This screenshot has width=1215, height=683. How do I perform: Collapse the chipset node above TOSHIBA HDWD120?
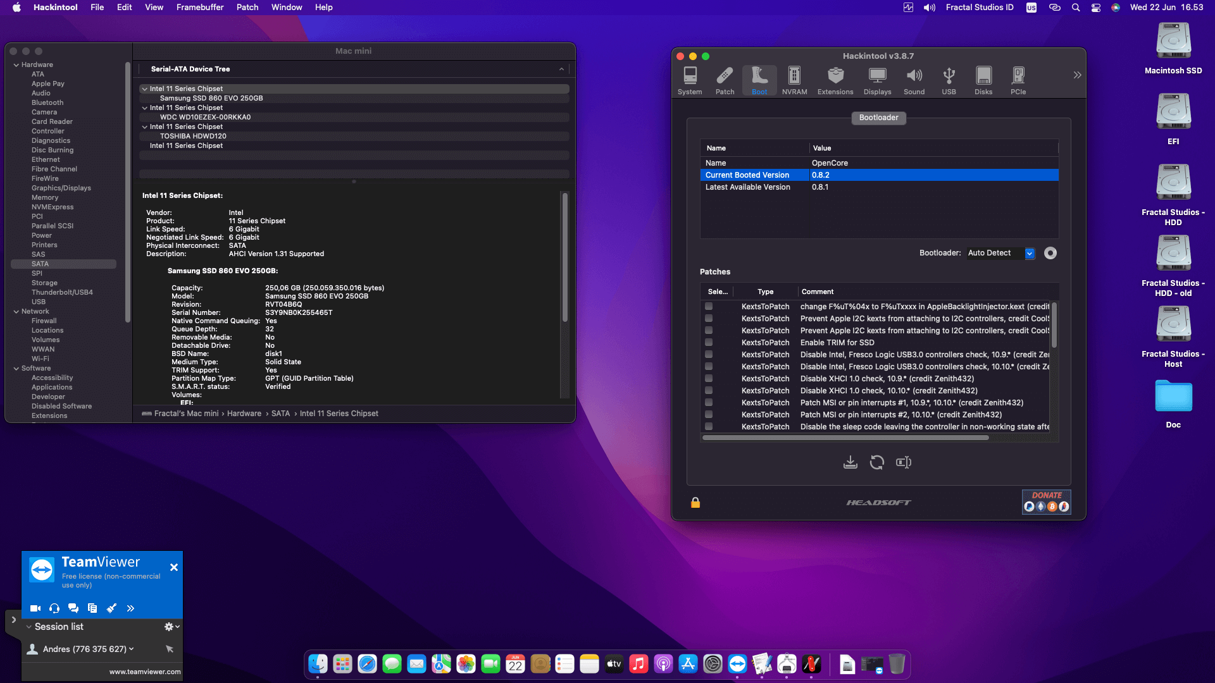(x=145, y=127)
